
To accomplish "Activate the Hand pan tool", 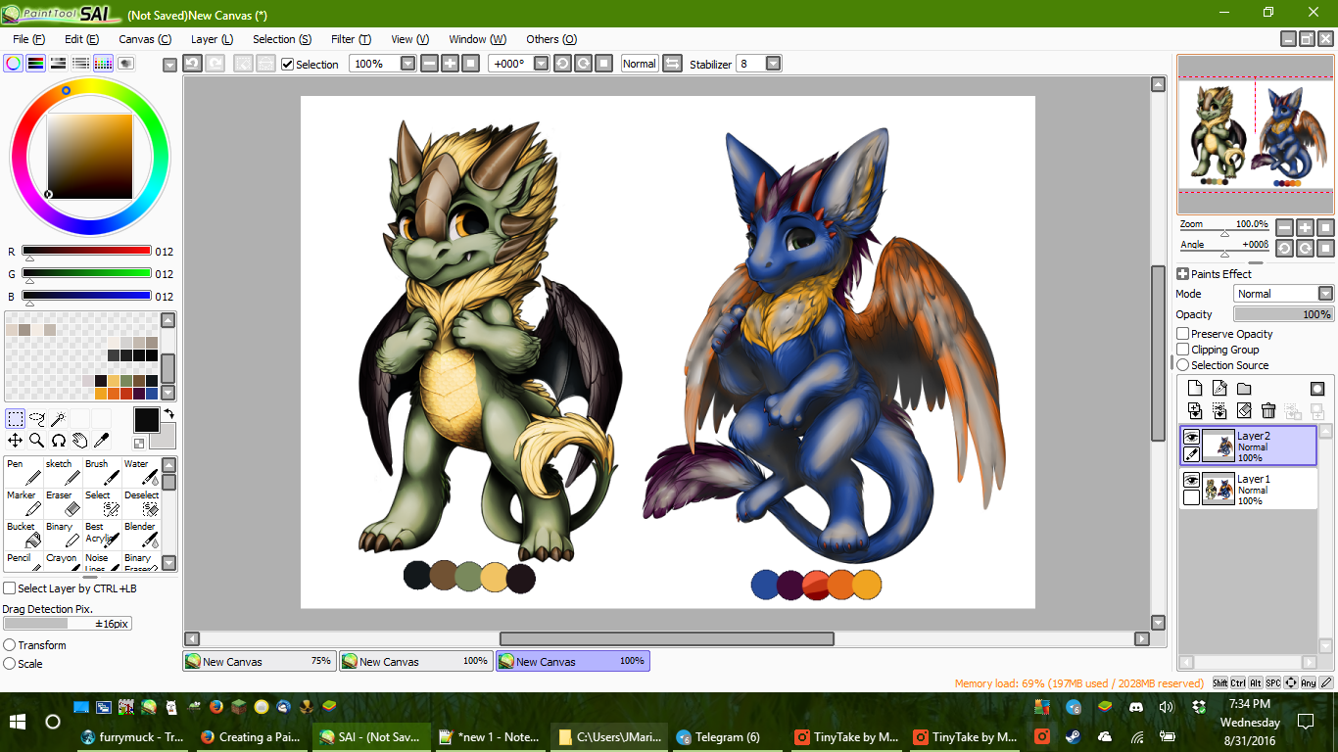I will (79, 441).
